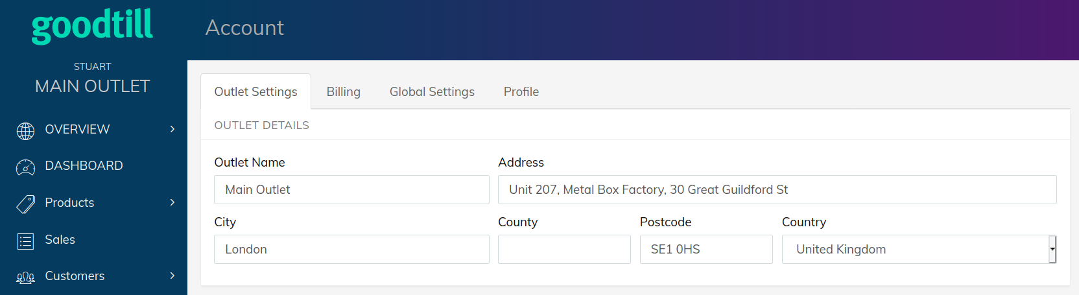Click the Outlet Name field
This screenshot has width=1079, height=295.
pyautogui.click(x=351, y=189)
